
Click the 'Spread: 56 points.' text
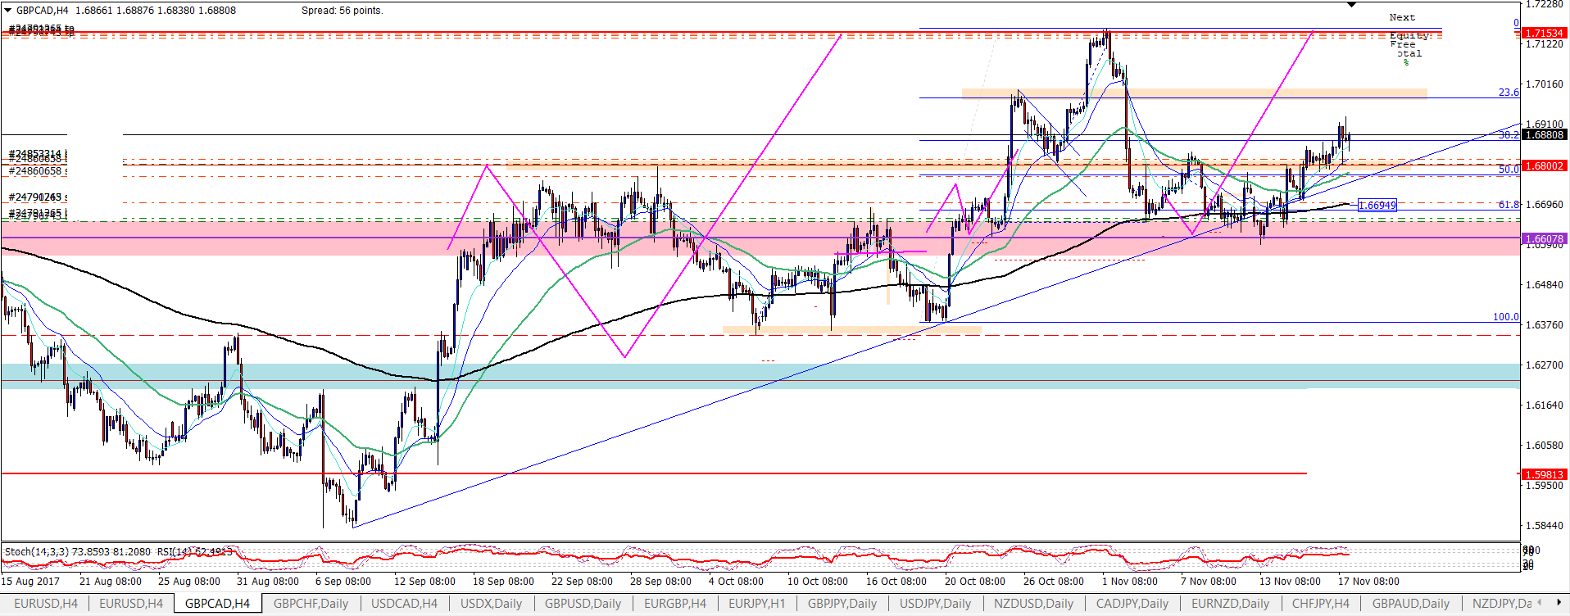point(342,11)
